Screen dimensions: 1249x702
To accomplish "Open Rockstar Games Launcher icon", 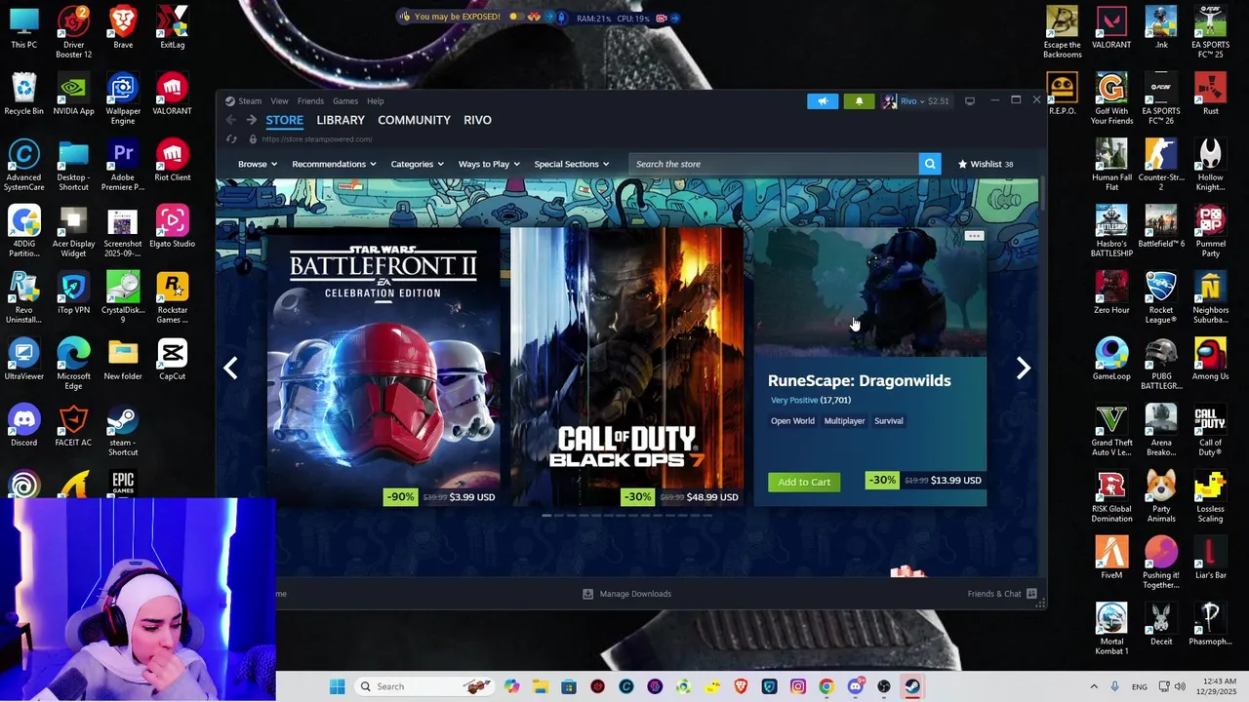I will pyautogui.click(x=173, y=297).
